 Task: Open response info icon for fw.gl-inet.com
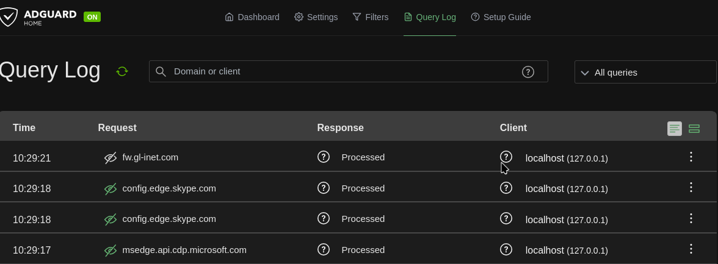pos(324,157)
